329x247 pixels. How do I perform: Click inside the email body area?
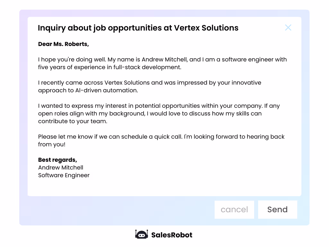coord(161,96)
